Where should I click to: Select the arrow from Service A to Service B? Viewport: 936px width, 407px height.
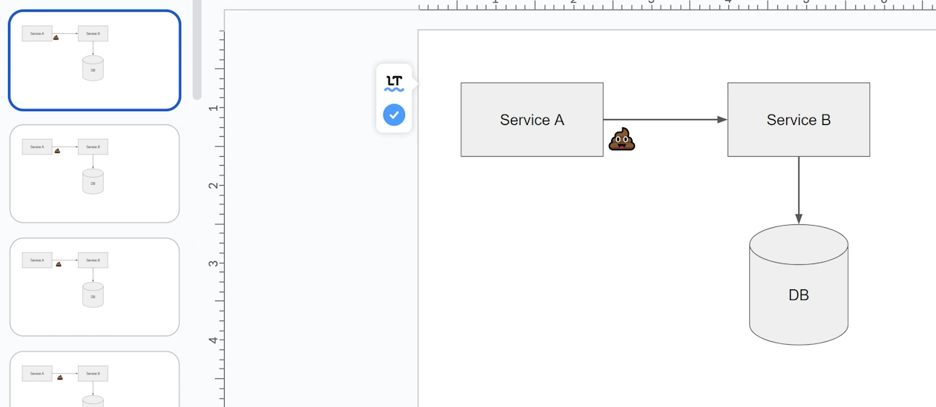[665, 119]
